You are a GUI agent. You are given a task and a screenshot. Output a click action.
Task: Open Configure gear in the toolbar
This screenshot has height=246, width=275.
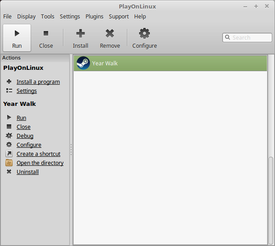tap(144, 33)
